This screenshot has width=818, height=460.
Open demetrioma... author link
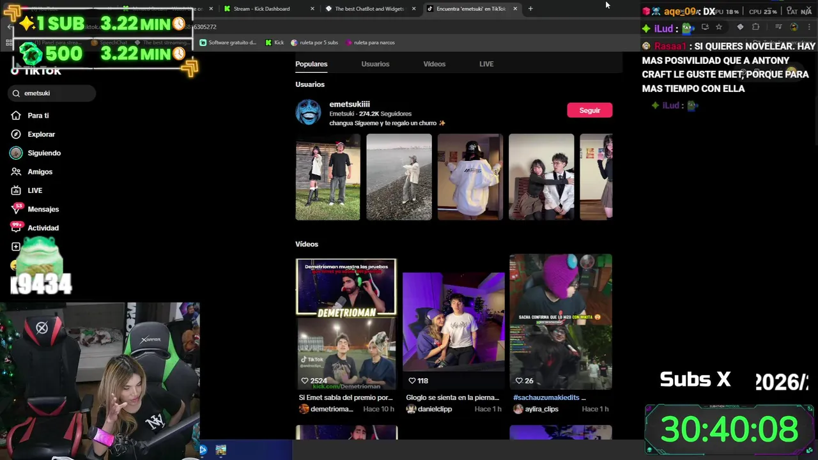[x=331, y=409]
